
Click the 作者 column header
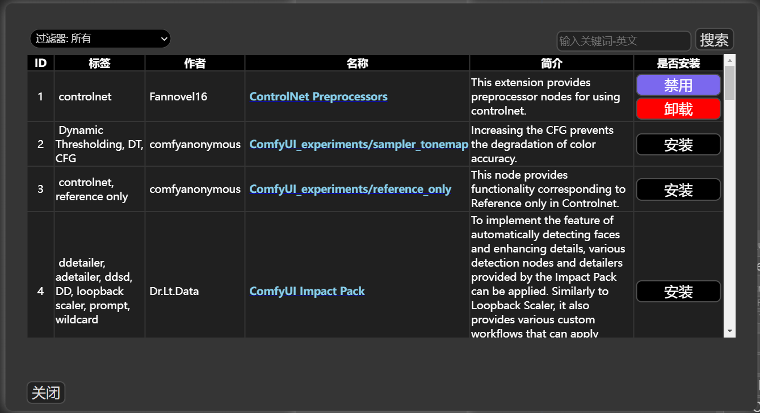pyautogui.click(x=195, y=63)
